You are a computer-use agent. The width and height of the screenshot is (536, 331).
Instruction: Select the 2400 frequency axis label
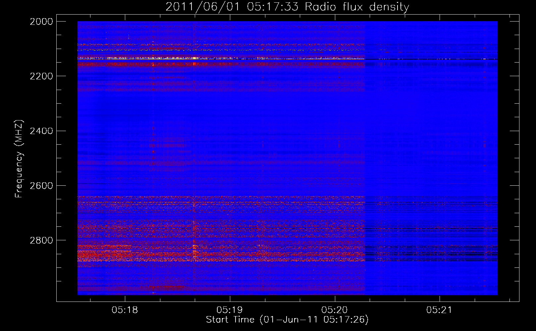41,131
